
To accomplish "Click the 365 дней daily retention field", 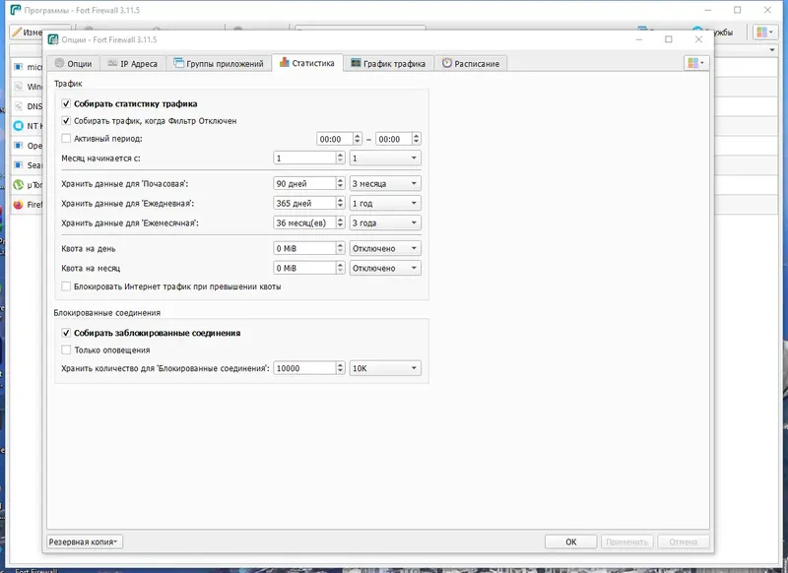I will [x=304, y=204].
